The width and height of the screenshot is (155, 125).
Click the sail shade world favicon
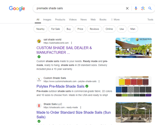[39, 41]
